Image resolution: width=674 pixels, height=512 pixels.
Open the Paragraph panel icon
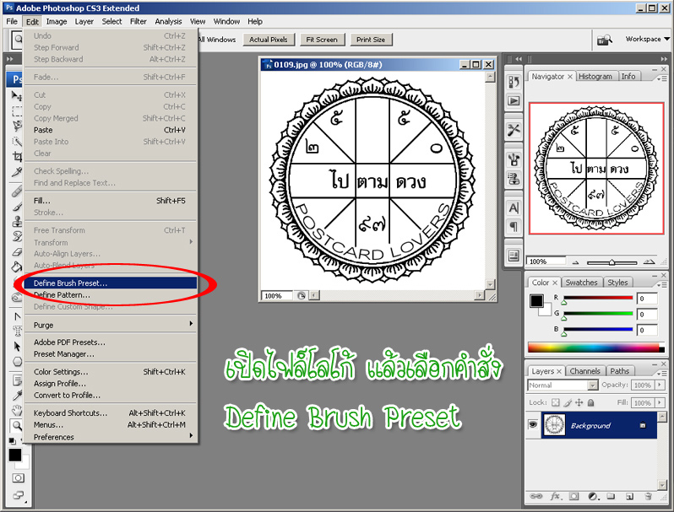click(514, 227)
